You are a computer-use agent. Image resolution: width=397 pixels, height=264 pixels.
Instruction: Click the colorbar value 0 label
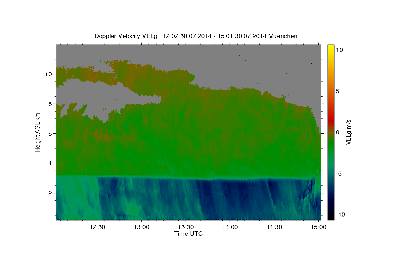pos(337,132)
